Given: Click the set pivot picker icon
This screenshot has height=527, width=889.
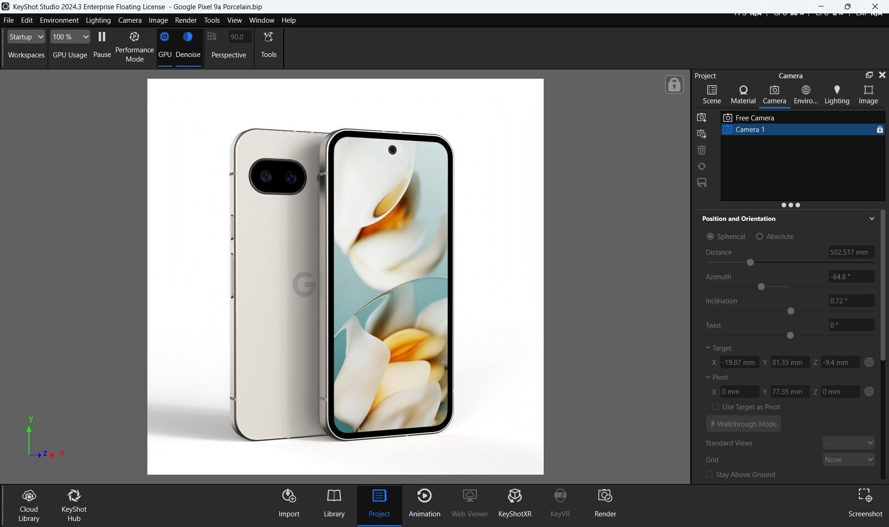Looking at the screenshot, I should 869,391.
